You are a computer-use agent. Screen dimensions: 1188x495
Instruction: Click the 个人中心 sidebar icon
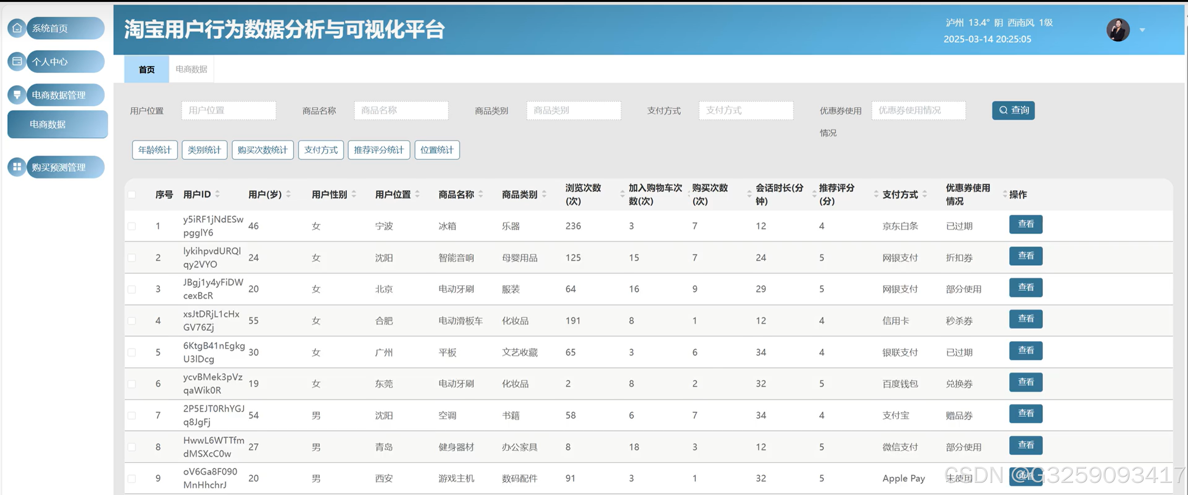[x=17, y=61]
